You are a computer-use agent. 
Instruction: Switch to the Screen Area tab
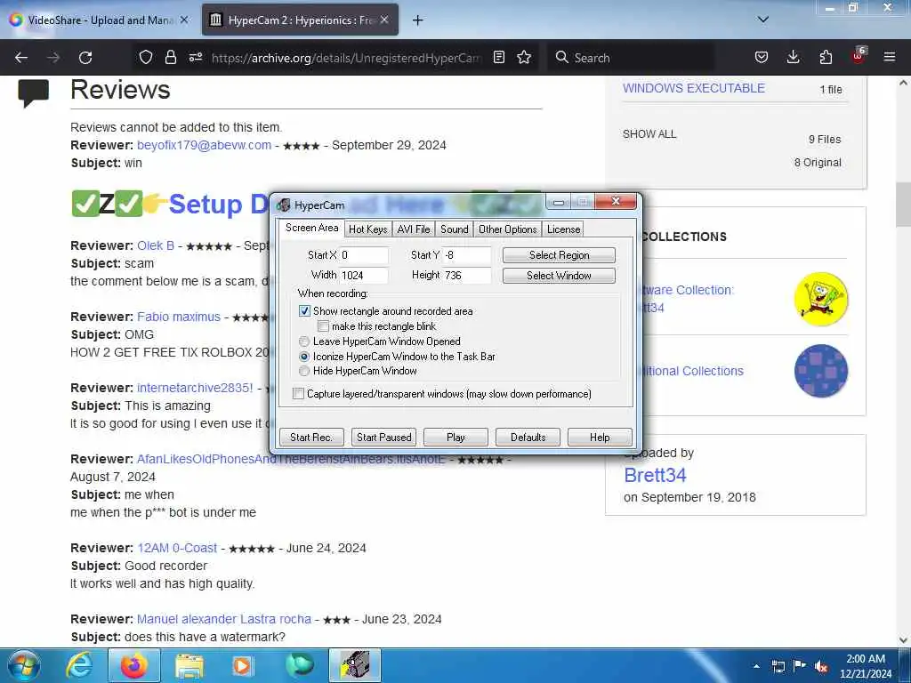coord(311,228)
